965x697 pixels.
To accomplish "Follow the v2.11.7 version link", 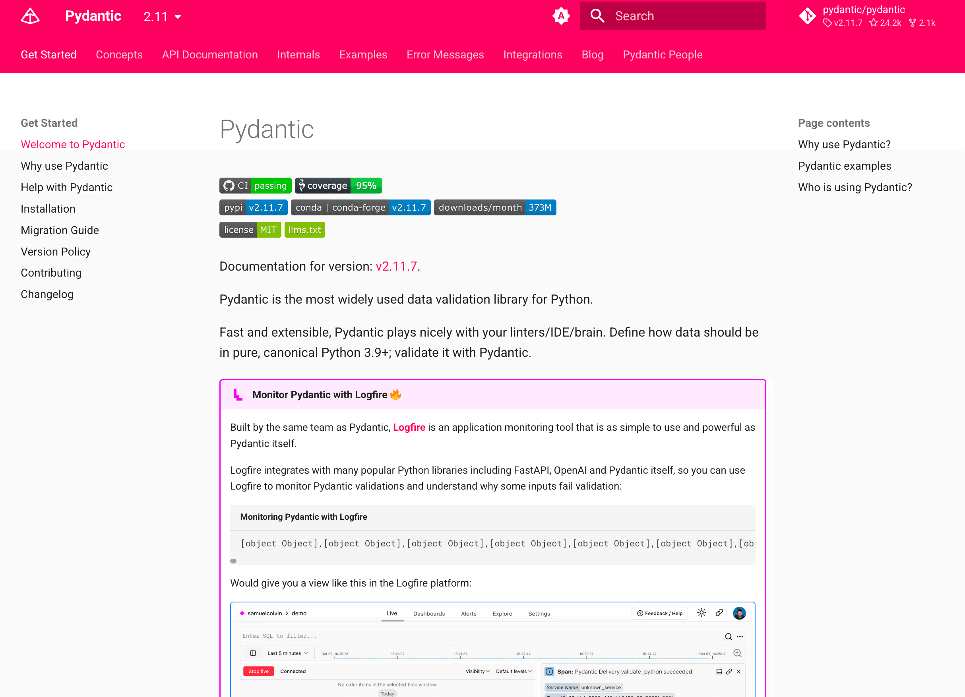I will coord(396,266).
